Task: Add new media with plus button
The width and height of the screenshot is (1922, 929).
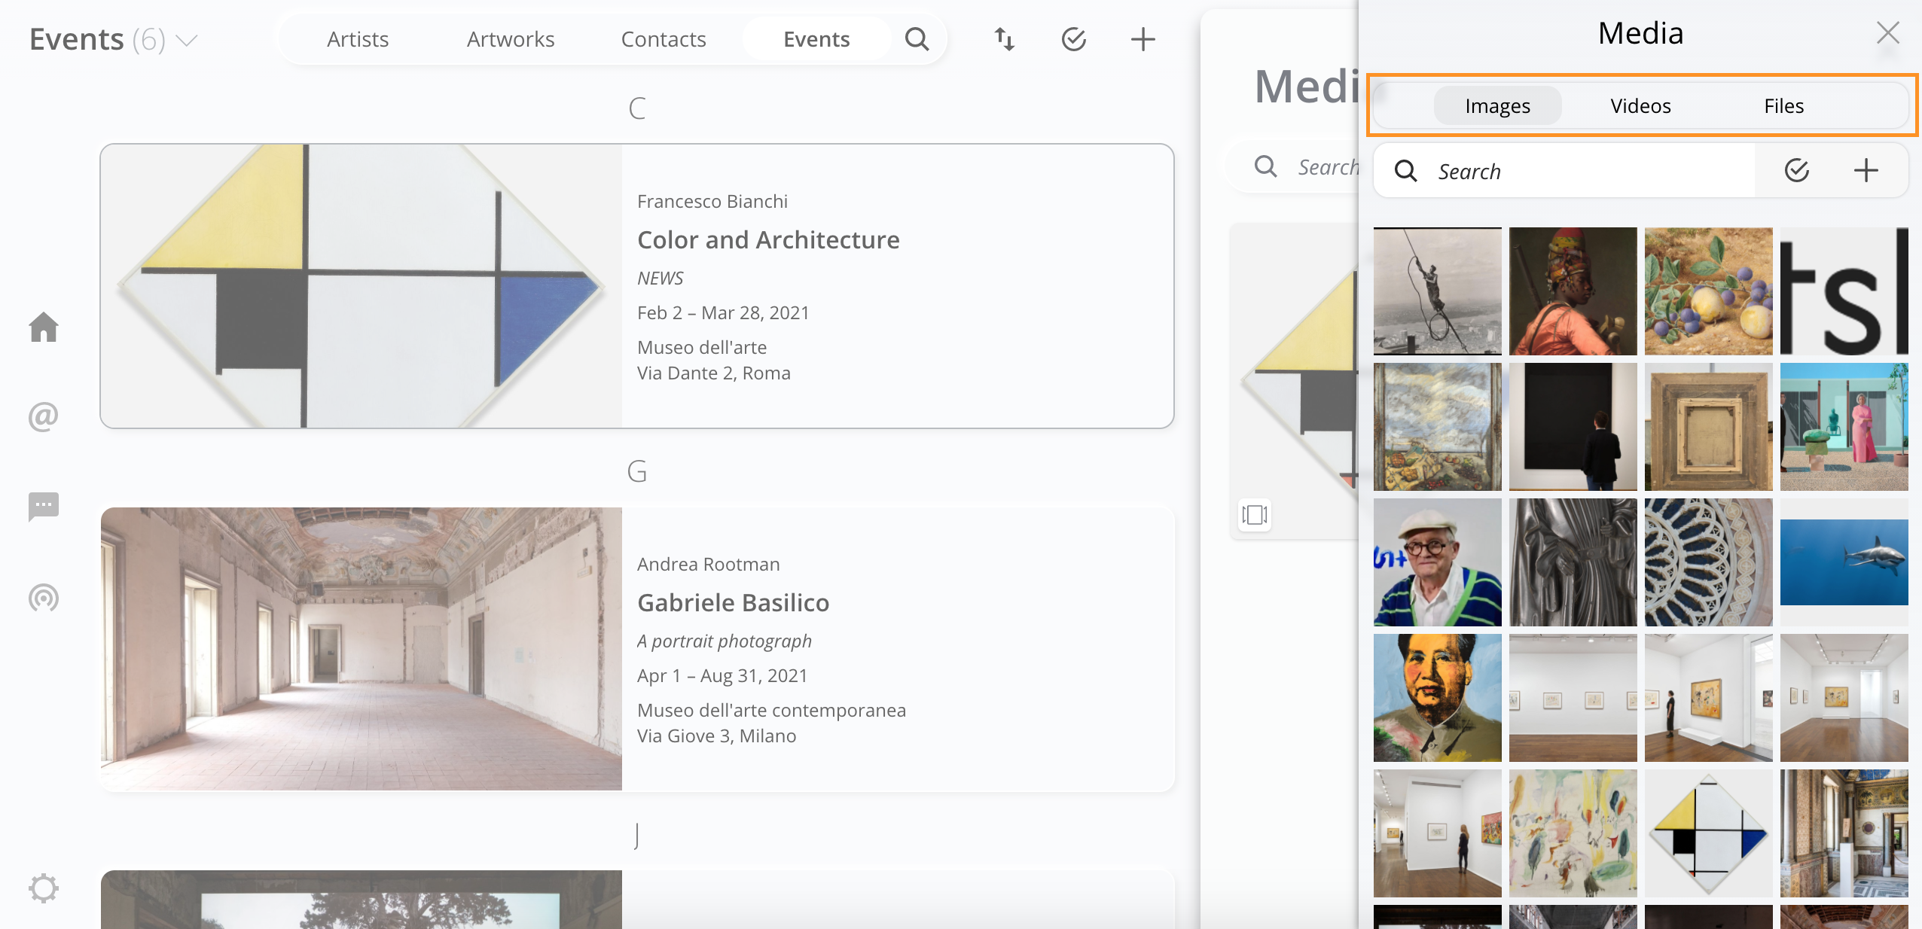Action: 1866,171
